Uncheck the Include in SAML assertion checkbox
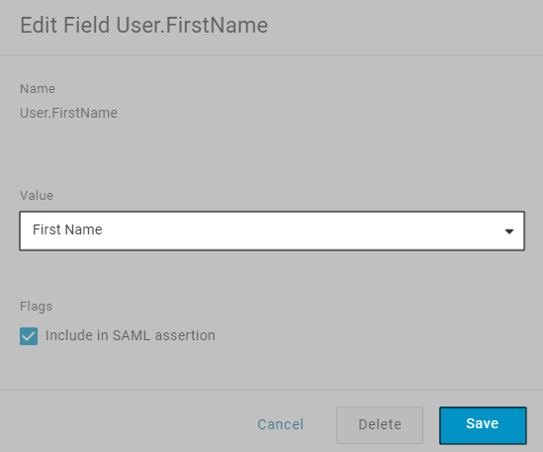This screenshot has width=543, height=452. (29, 336)
